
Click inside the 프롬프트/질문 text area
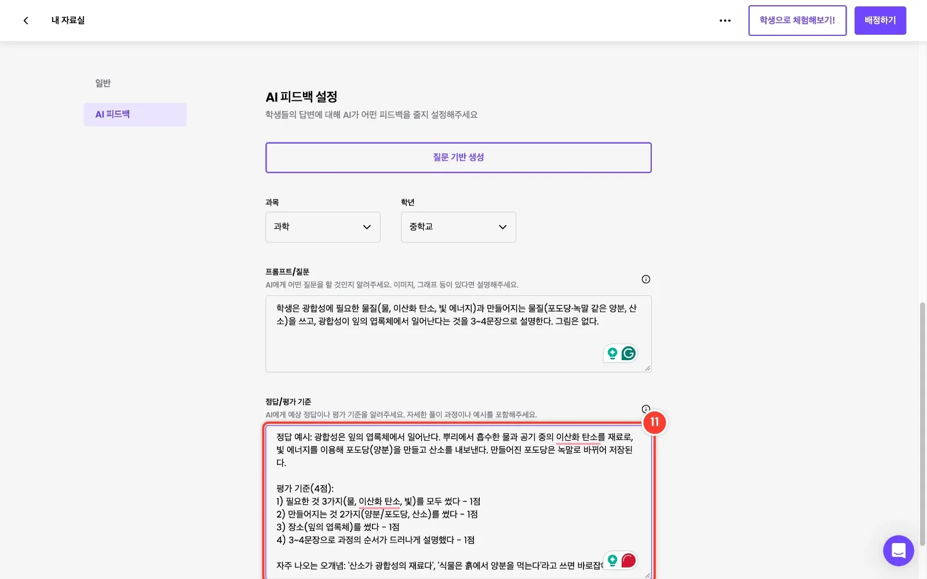(x=458, y=334)
